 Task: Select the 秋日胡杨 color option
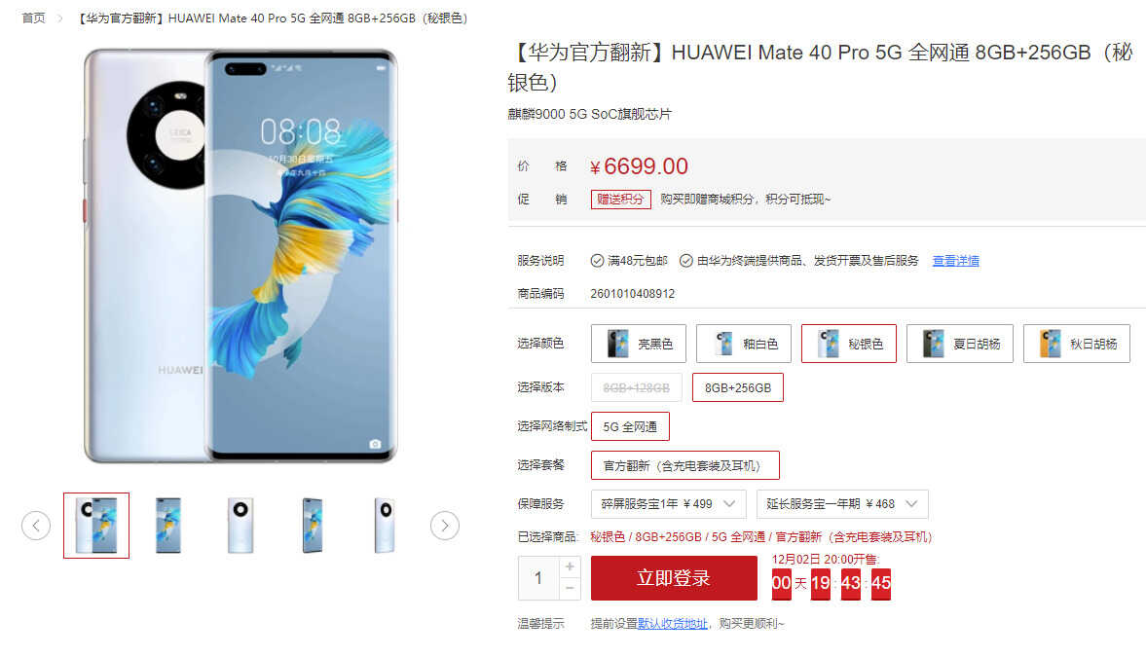[x=1077, y=344]
